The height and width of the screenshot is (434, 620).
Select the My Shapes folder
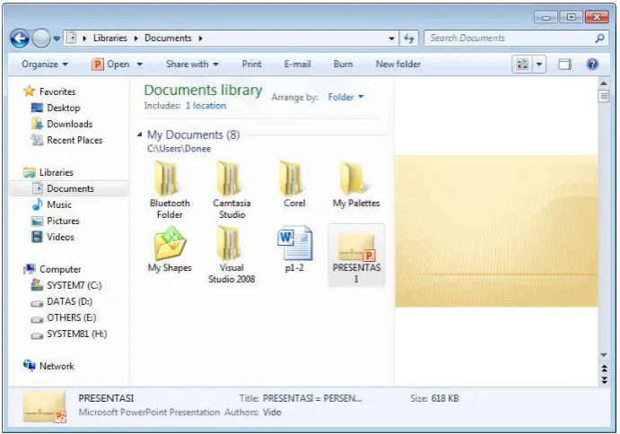click(x=170, y=250)
